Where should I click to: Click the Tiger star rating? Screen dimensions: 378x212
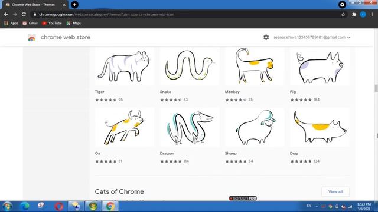click(x=106, y=100)
